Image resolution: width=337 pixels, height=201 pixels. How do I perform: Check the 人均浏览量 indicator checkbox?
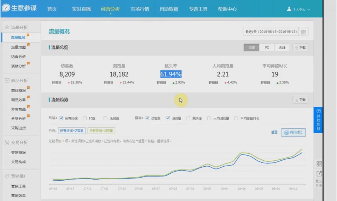pyautogui.click(x=209, y=118)
